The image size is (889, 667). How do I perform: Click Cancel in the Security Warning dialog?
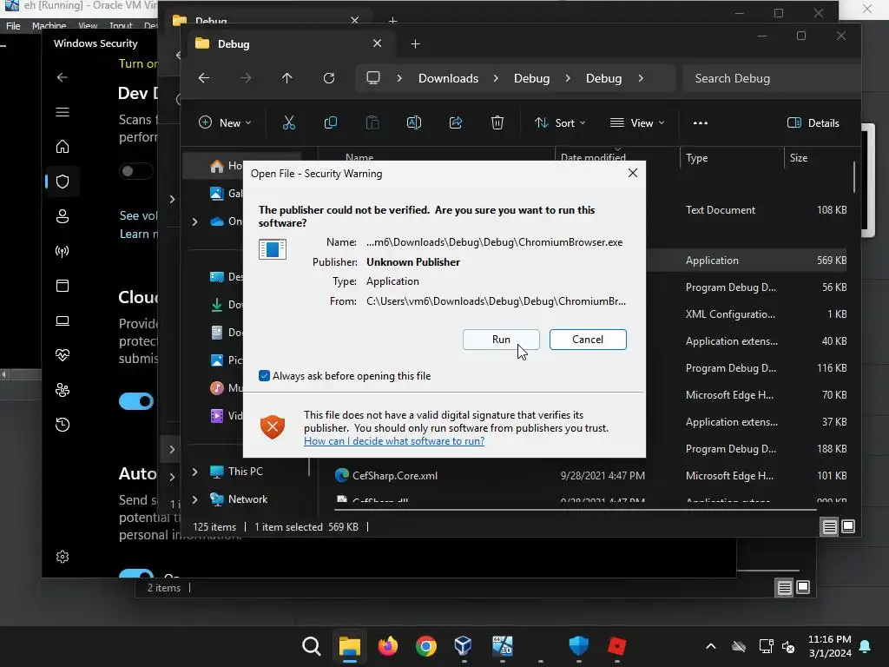588,340
